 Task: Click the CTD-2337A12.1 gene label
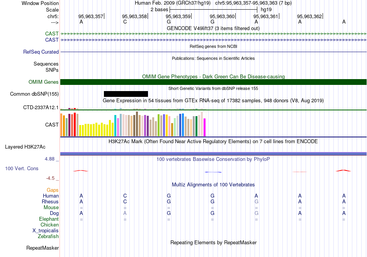pyautogui.click(x=41, y=108)
